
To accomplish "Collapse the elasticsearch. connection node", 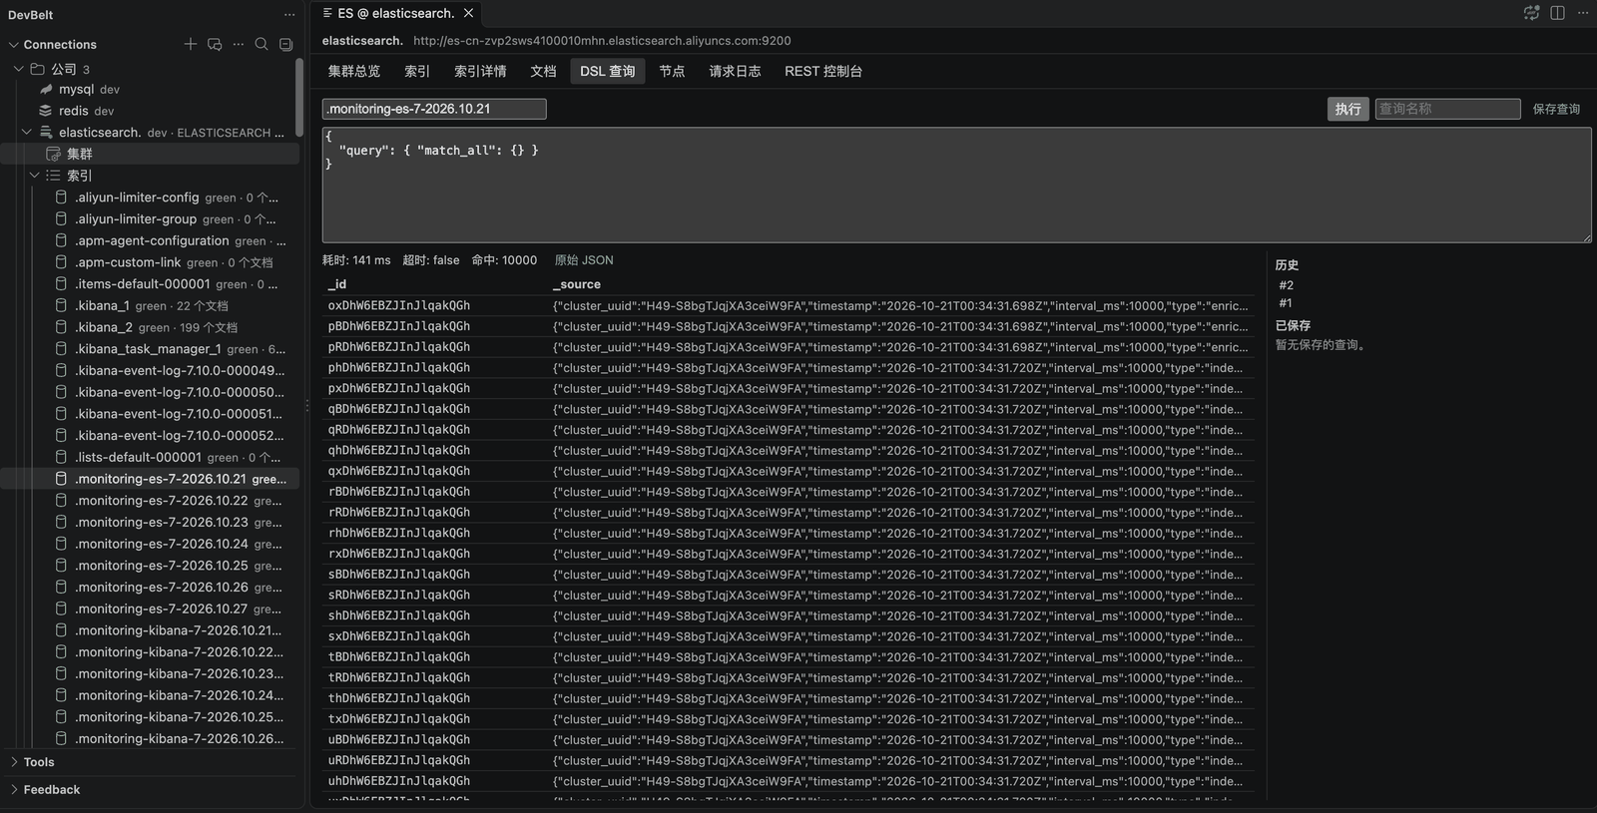I will click(27, 132).
